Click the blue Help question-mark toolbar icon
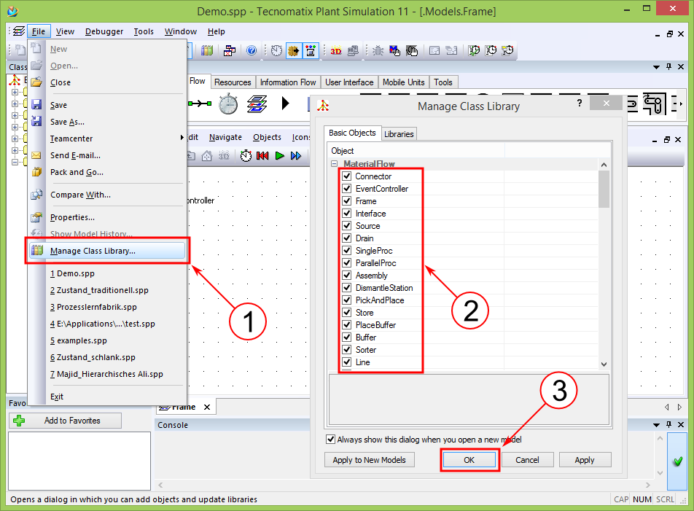 [x=252, y=50]
